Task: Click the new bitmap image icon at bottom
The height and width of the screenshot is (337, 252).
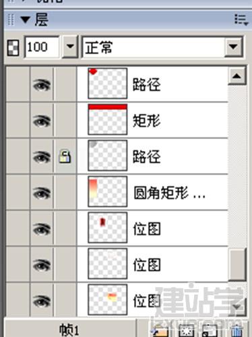Action: [x=210, y=331]
